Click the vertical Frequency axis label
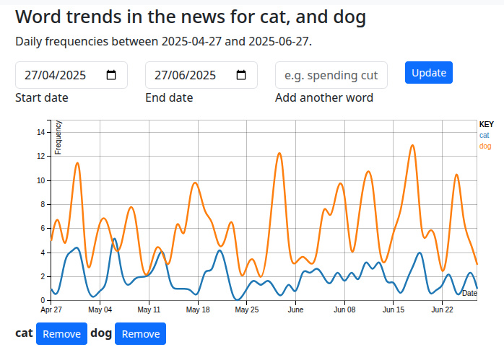Image resolution: width=504 pixels, height=360 pixels. tap(58, 138)
